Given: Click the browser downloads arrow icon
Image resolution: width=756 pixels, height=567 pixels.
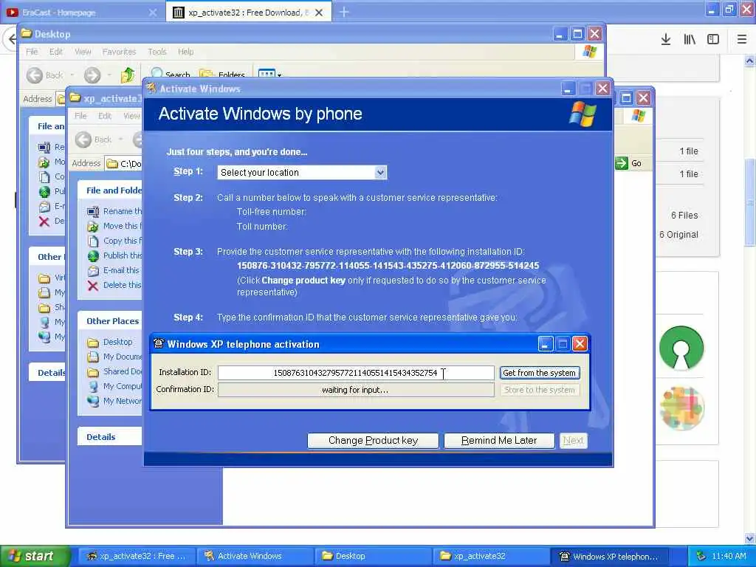Looking at the screenshot, I should click(665, 39).
